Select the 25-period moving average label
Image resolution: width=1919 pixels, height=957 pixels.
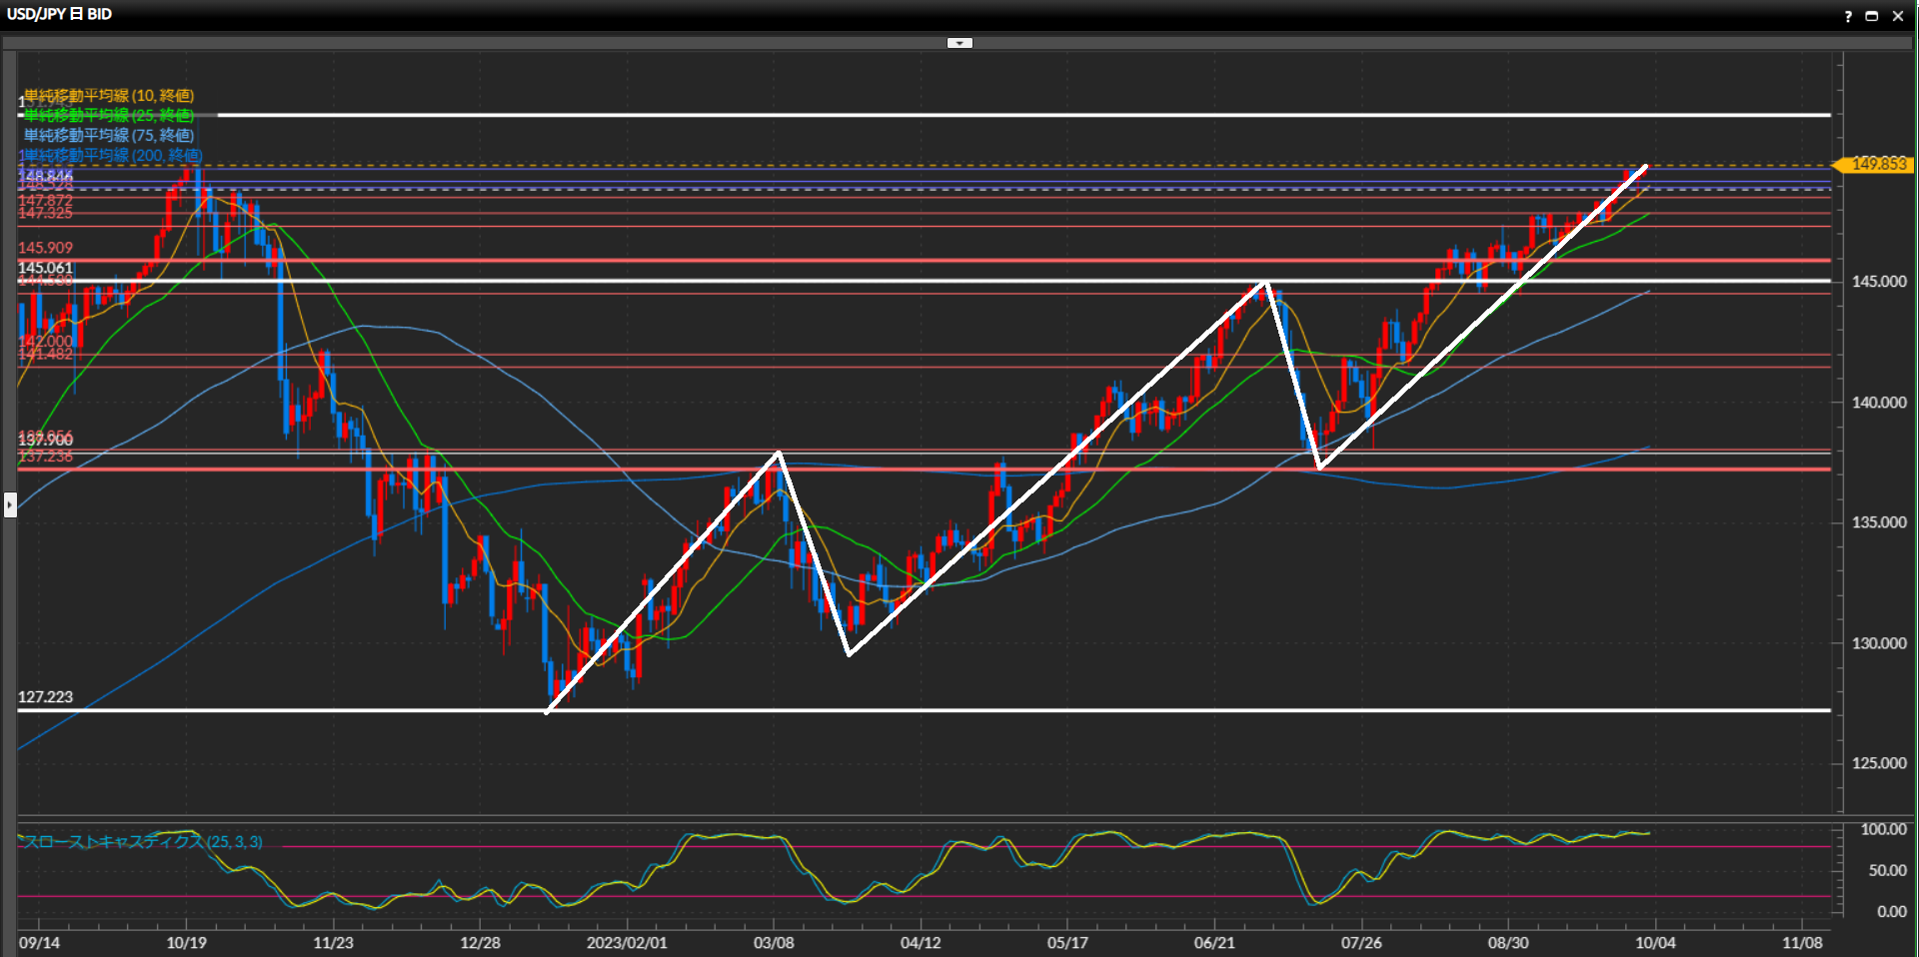pyautogui.click(x=109, y=116)
